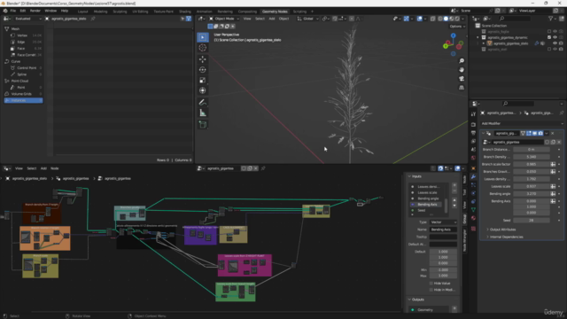Open the Object Mode dropdown

coord(224,19)
